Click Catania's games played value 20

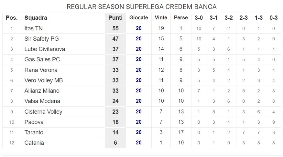[x=139, y=142]
